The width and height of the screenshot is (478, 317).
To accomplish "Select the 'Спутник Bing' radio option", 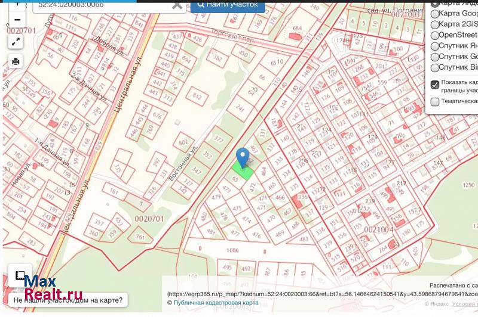I will click(x=434, y=68).
